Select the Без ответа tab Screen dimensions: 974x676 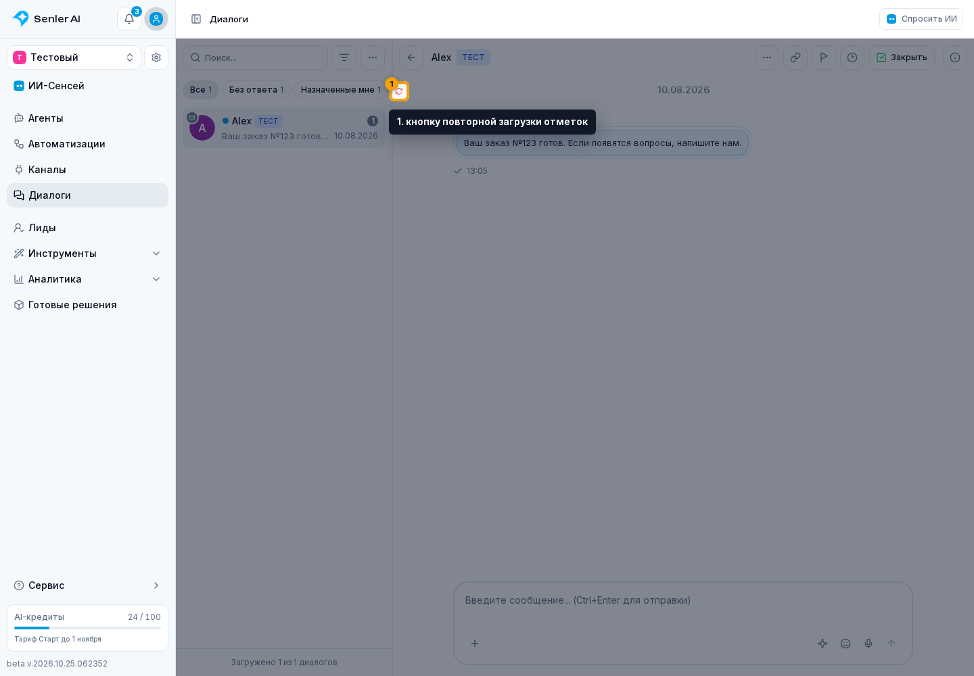(x=256, y=90)
